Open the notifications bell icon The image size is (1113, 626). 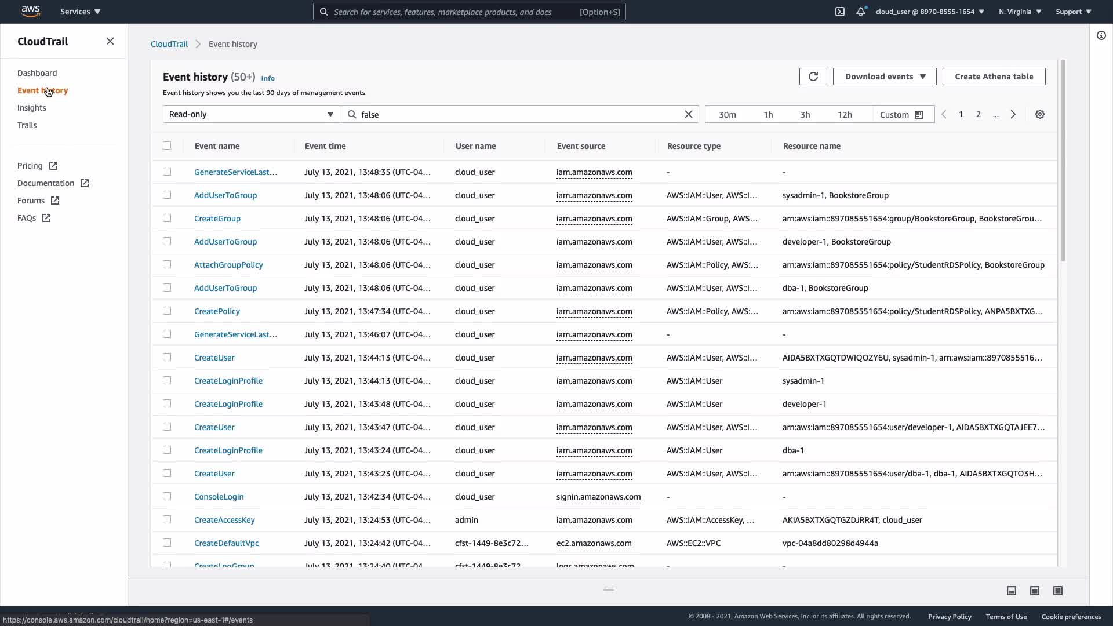click(861, 12)
